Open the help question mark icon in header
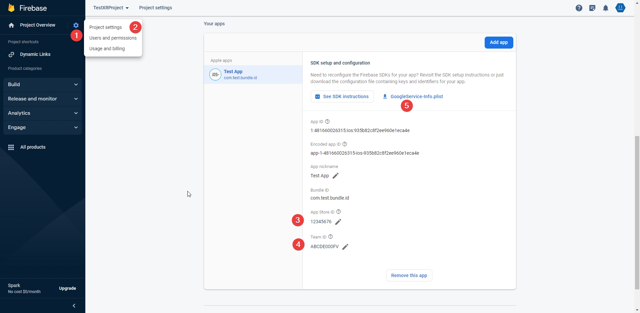The width and height of the screenshot is (640, 313). [579, 8]
